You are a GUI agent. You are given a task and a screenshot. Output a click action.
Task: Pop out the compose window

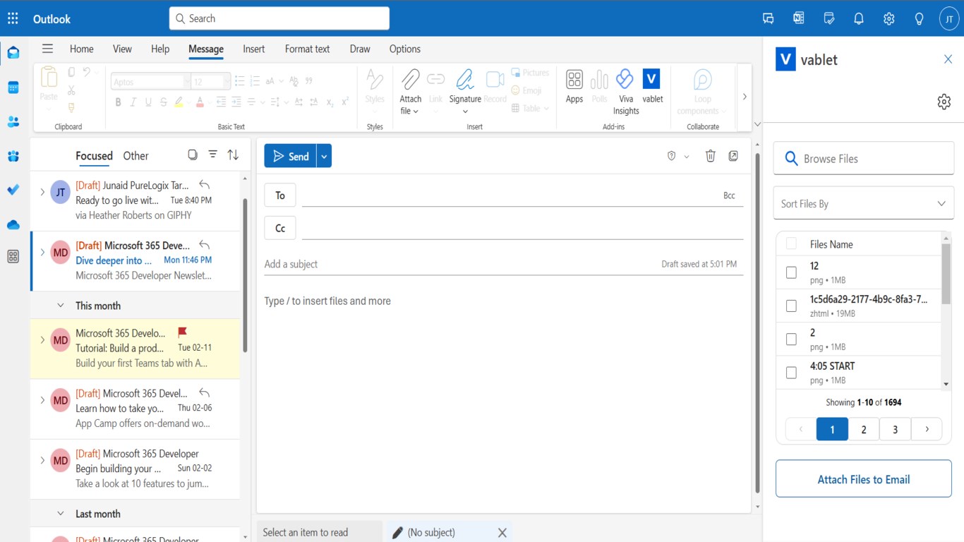(x=733, y=156)
